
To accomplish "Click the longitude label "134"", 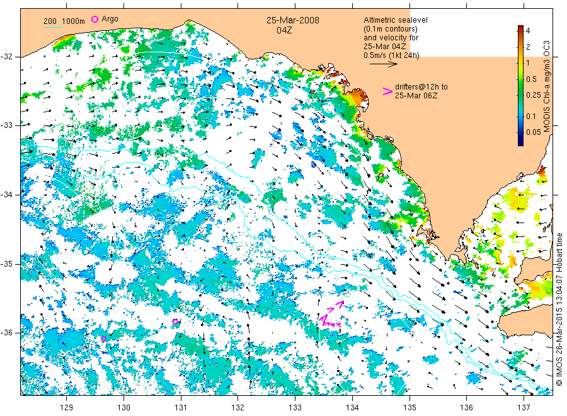I will coord(352,408).
